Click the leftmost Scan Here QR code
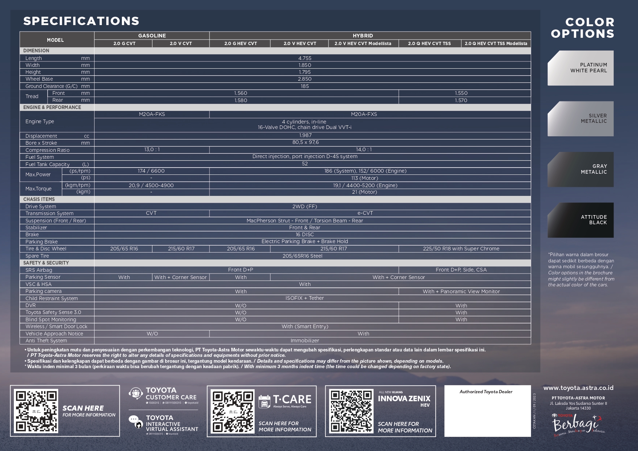 (x=36, y=411)
